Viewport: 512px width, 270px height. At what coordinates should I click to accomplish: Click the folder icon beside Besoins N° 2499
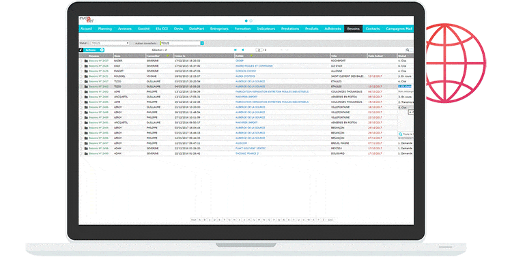pyautogui.click(x=86, y=153)
